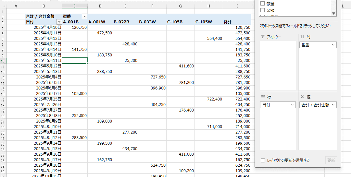Select the 総計 header cell

[x=237, y=22]
